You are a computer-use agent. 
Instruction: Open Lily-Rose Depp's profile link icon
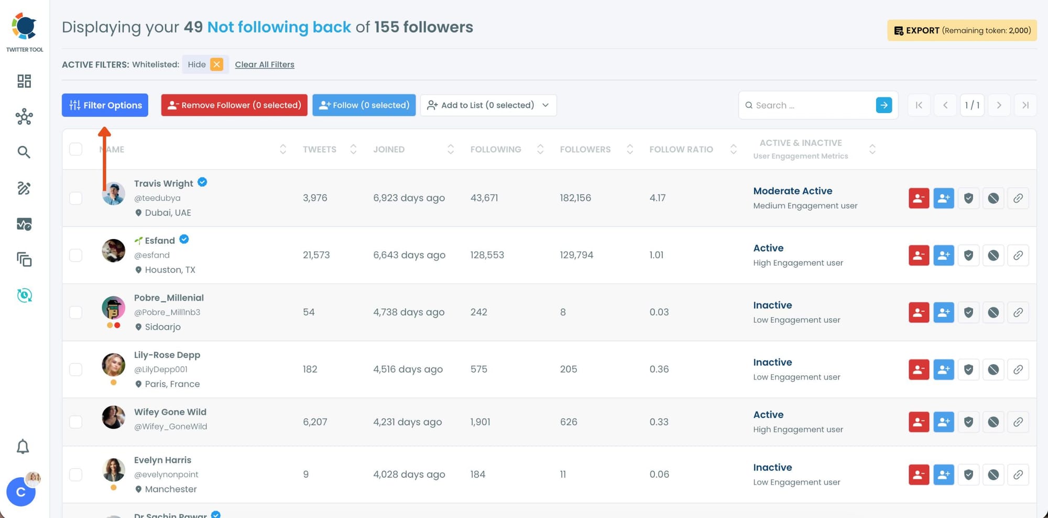pos(1018,369)
